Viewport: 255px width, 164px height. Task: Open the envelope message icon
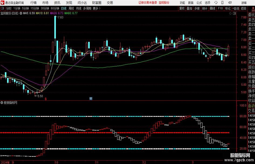(230, 3)
